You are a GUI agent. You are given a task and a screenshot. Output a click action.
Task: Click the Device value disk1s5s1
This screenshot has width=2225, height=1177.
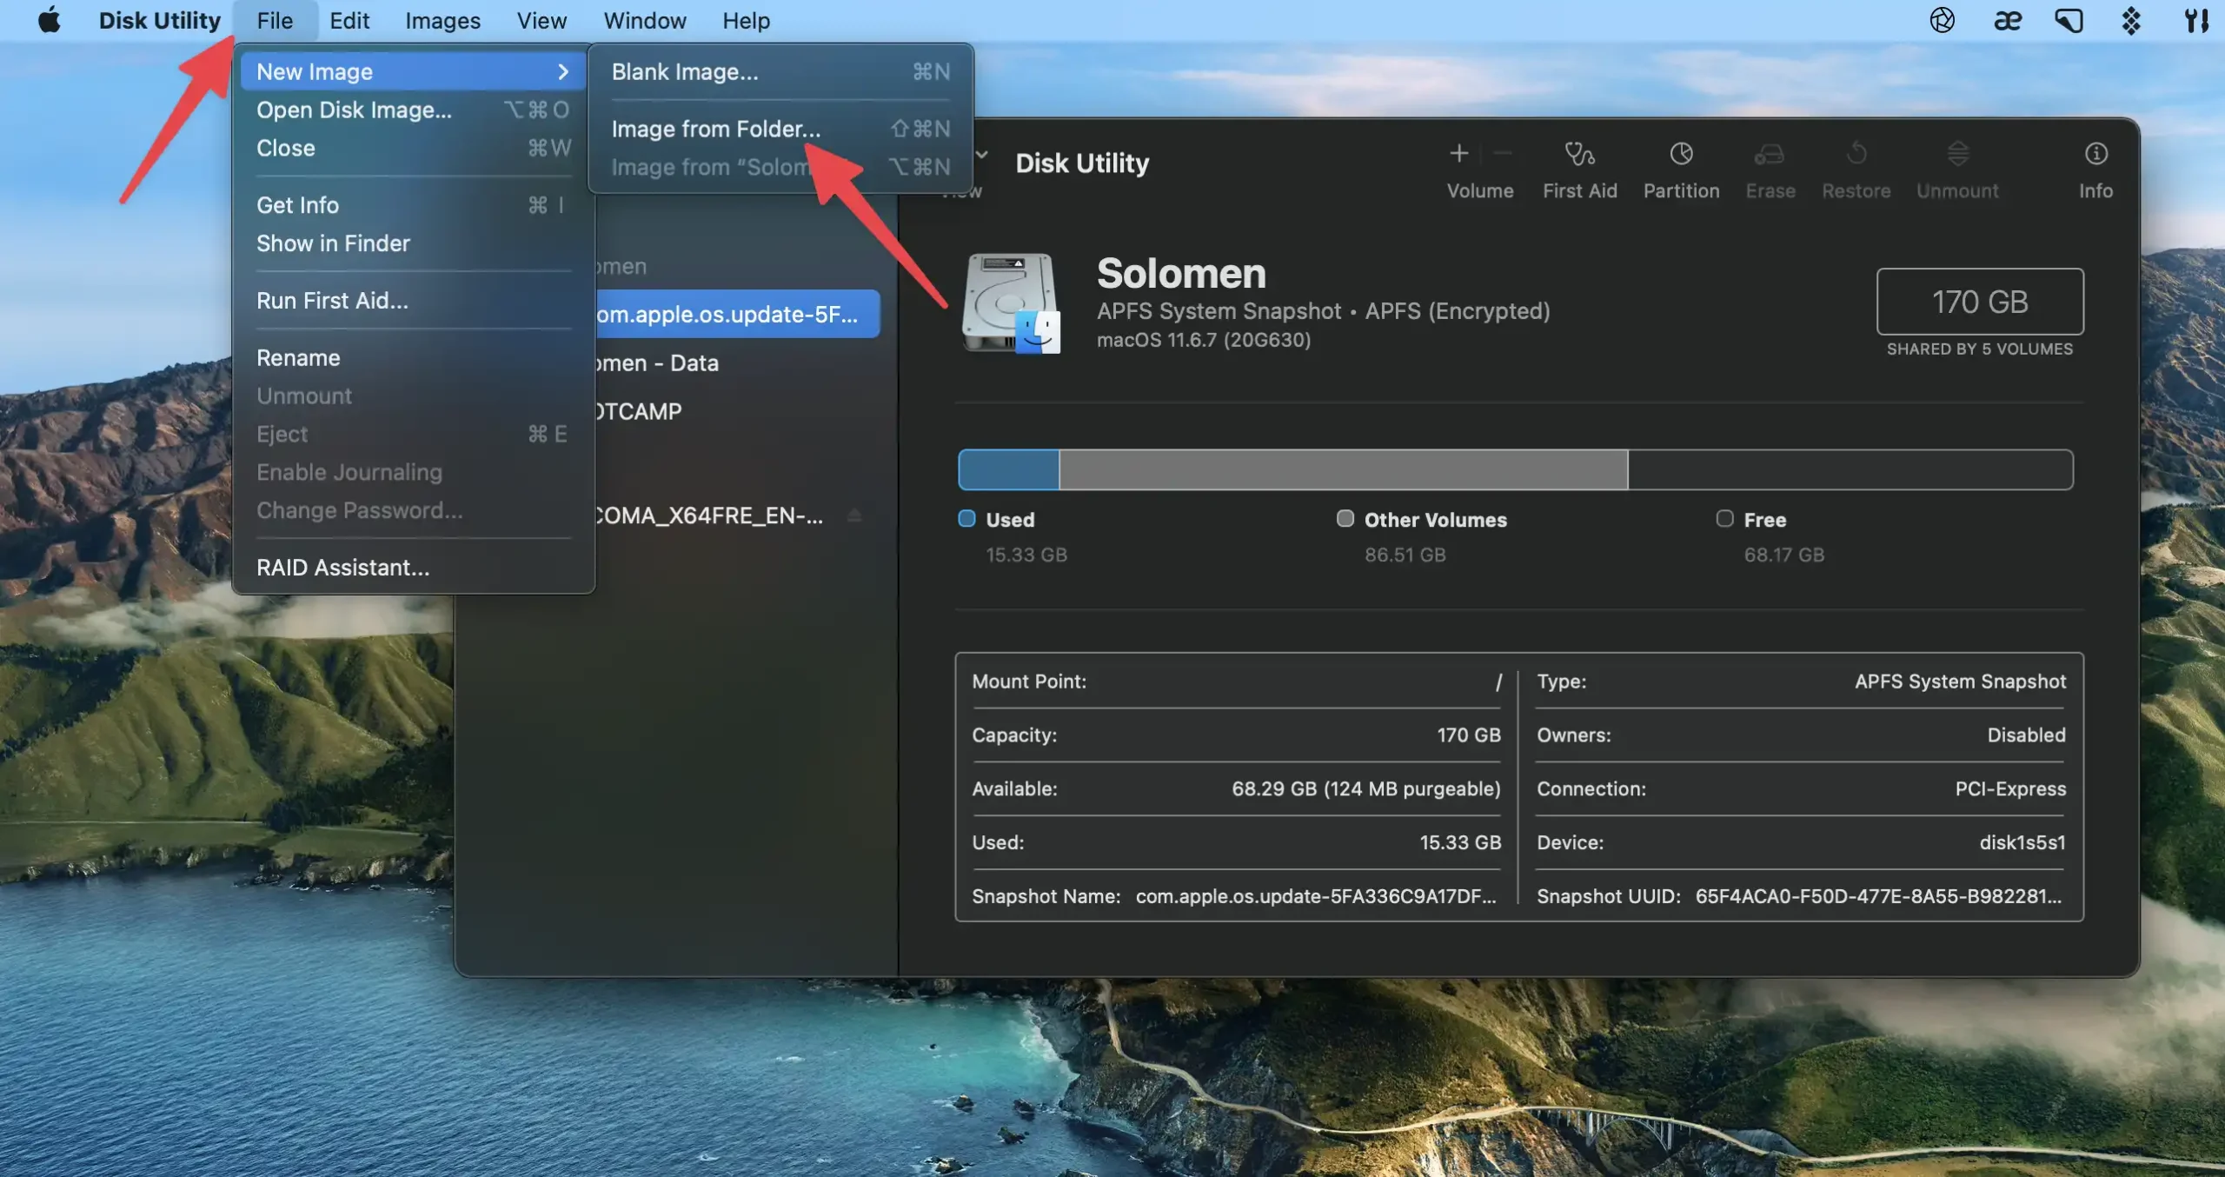[x=2022, y=842]
